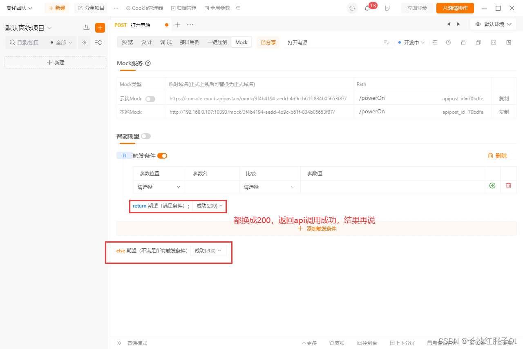Click the collapse icon after 全局参数
Viewport: 523px width, 349px height.
point(238,8)
